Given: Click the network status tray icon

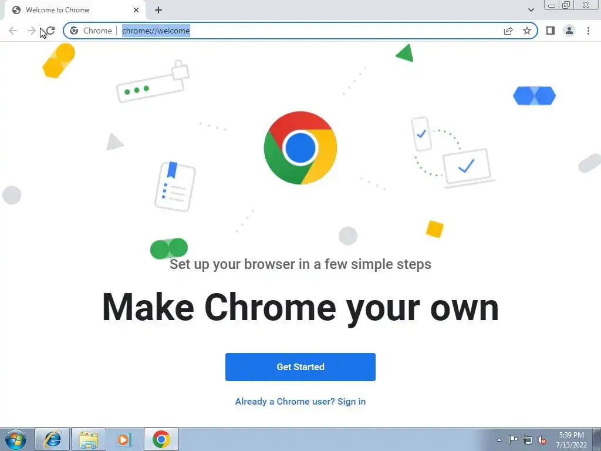Looking at the screenshot, I should (528, 440).
